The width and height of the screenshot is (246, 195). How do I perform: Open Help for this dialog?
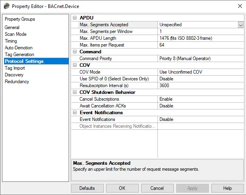(x=228, y=188)
